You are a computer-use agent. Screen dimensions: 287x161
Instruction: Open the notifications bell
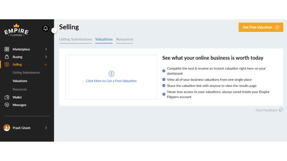point(46,28)
